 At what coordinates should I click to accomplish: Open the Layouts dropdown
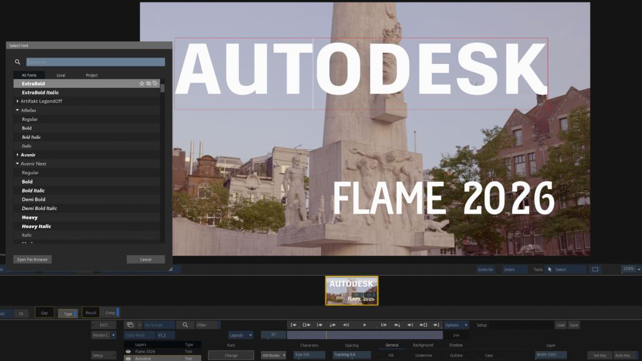click(241, 335)
